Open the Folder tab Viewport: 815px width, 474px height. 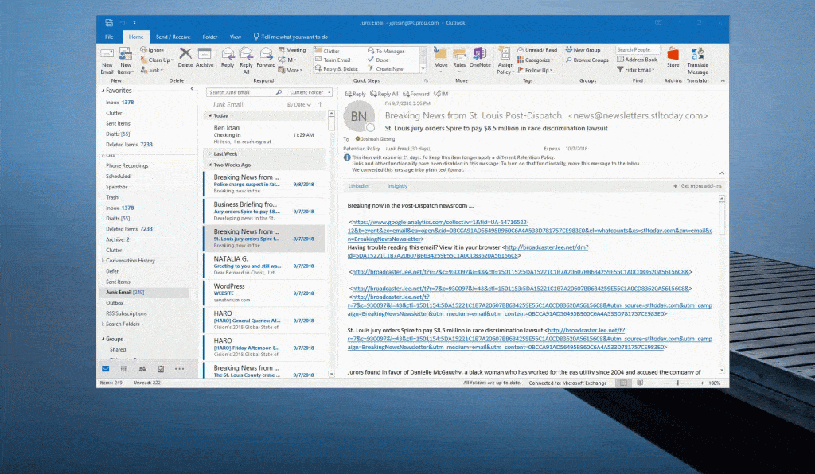point(210,37)
